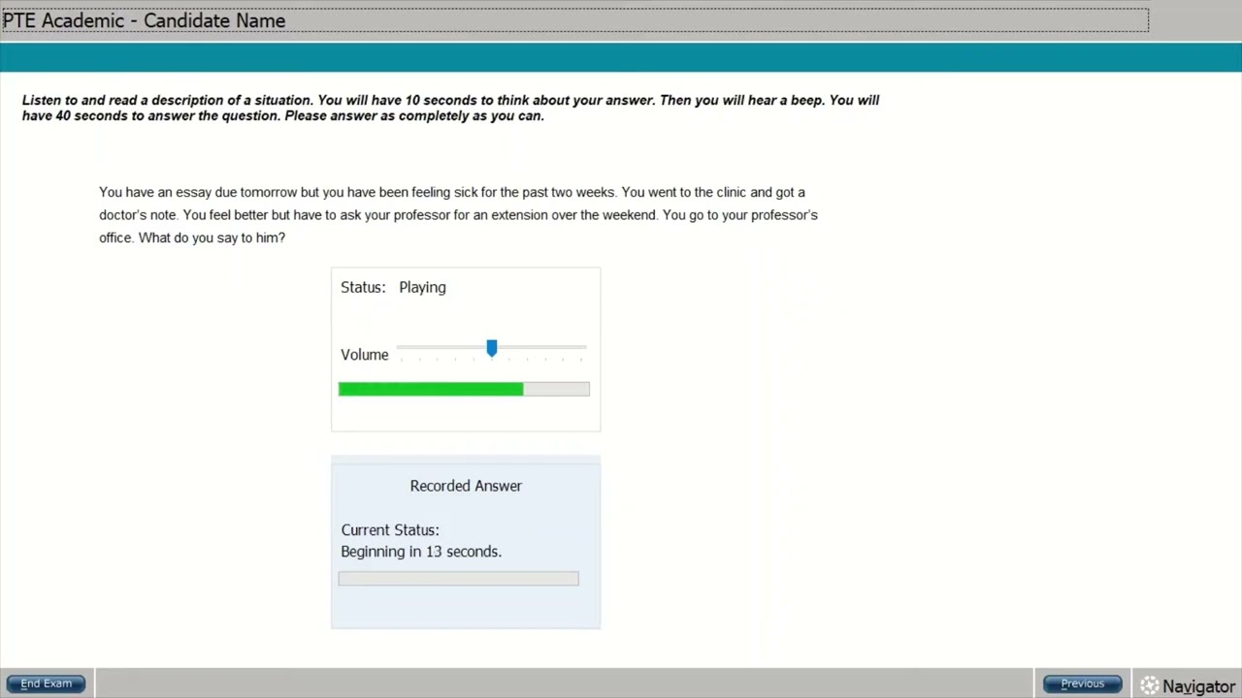This screenshot has width=1242, height=698.
Task: Click the green audio playback progress bar
Action: point(464,389)
